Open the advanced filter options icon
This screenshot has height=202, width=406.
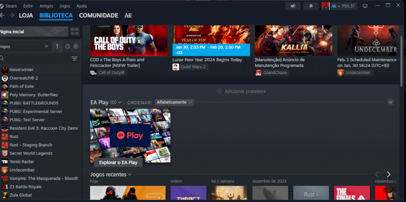click(75, 59)
